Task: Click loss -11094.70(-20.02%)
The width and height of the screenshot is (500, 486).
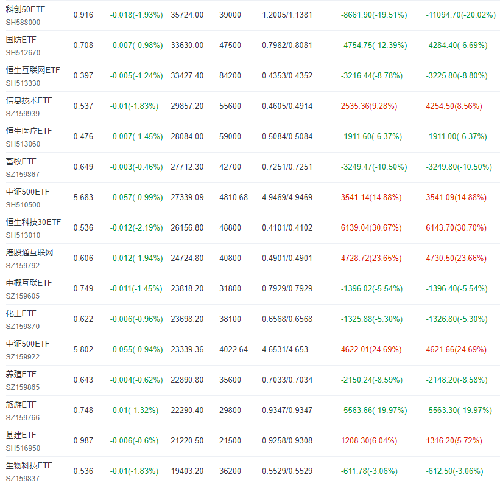Action: click(x=461, y=15)
